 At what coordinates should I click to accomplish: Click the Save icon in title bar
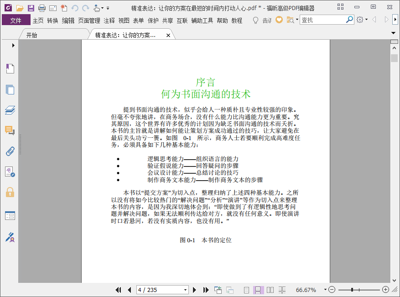click(x=31, y=8)
